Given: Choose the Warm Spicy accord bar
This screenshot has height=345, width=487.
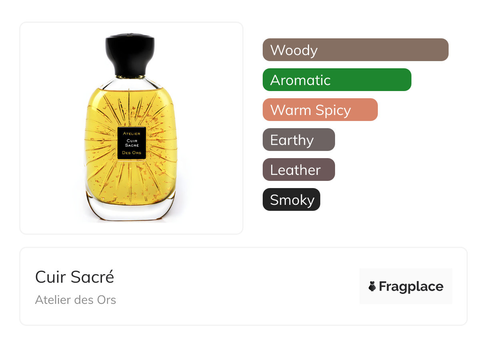Looking at the screenshot, I should click(320, 110).
